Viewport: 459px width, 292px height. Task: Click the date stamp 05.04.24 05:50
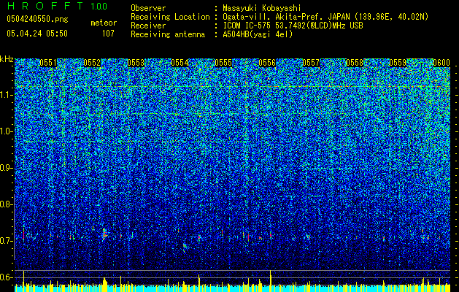[37, 34]
